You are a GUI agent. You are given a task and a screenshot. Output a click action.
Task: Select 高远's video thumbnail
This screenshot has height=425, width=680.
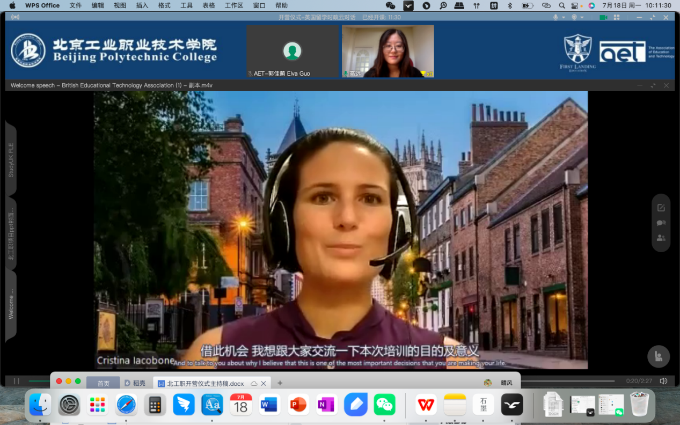pyautogui.click(x=387, y=52)
